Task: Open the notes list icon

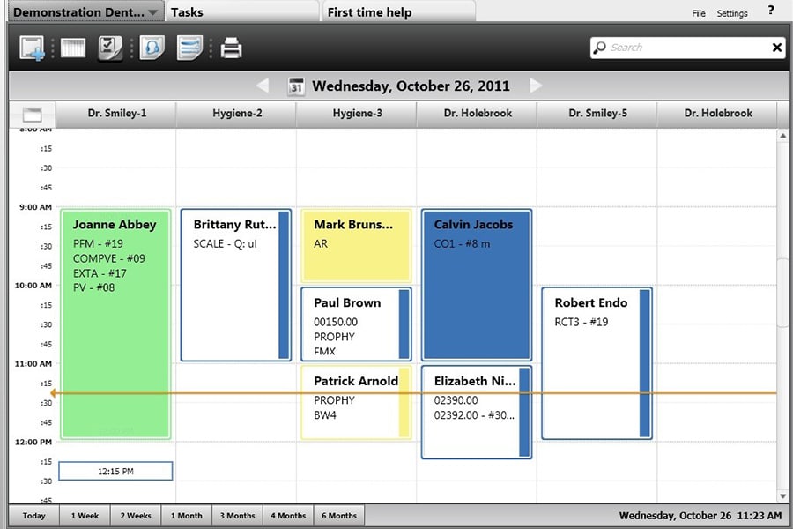Action: (189, 48)
